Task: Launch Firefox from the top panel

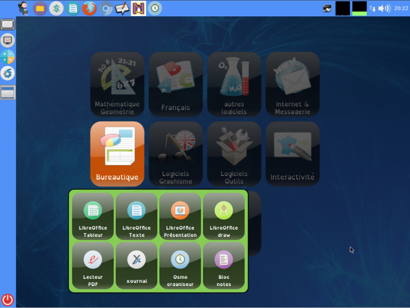Action: coord(89,9)
